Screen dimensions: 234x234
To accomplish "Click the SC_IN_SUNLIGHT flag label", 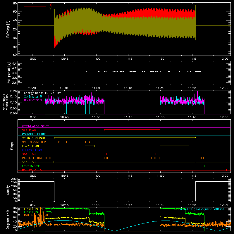I will [34, 138].
